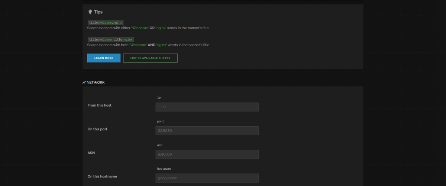Click the lightbulb icon beside Tips
The width and height of the screenshot is (446, 186).
point(90,12)
